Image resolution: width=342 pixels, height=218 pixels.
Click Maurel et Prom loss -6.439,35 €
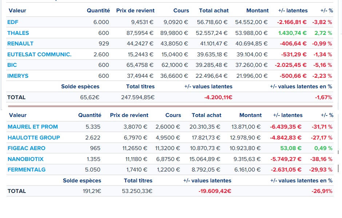(x=286, y=127)
